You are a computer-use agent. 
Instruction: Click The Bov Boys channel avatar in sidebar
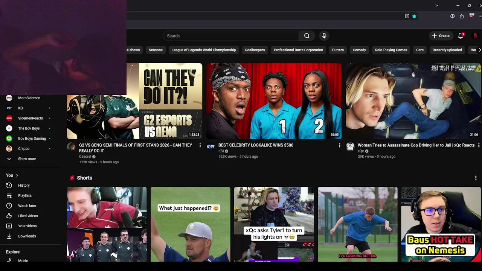9,128
